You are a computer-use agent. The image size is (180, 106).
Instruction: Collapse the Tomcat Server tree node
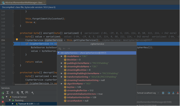[x=7, y=97]
